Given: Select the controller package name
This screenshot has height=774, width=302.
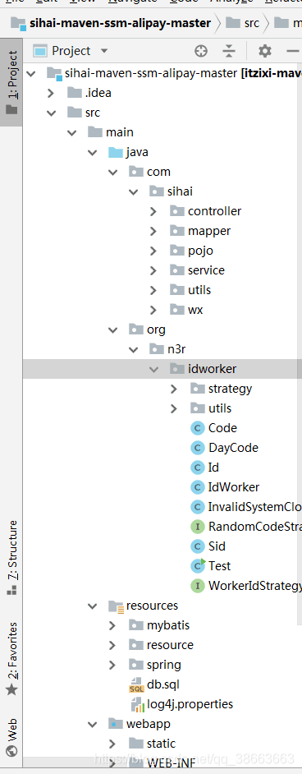Looking at the screenshot, I should point(214,211).
